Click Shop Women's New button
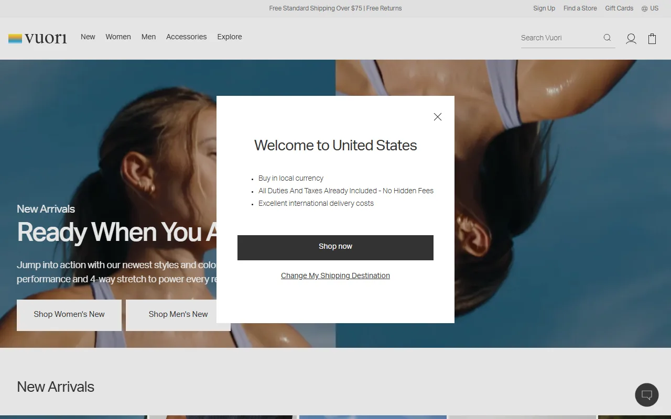Image resolution: width=671 pixels, height=419 pixels. 69,314
